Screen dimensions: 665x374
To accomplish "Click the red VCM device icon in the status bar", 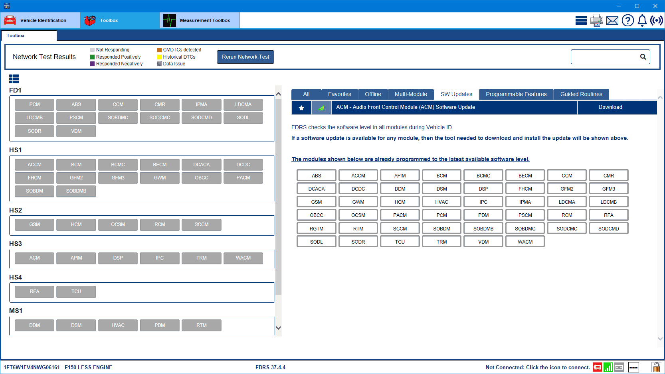I will pyautogui.click(x=598, y=367).
